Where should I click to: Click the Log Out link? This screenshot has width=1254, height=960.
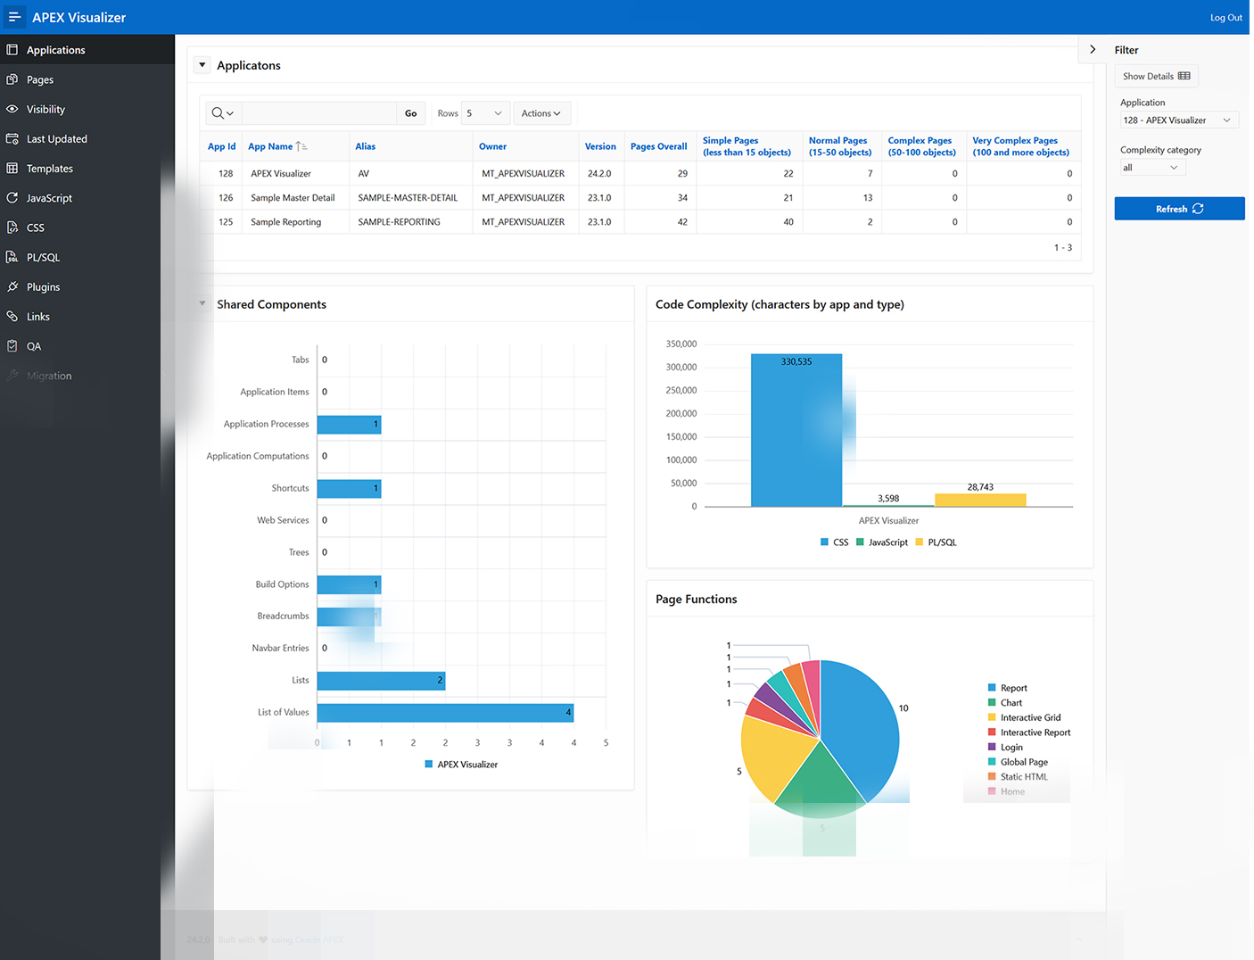click(1225, 18)
